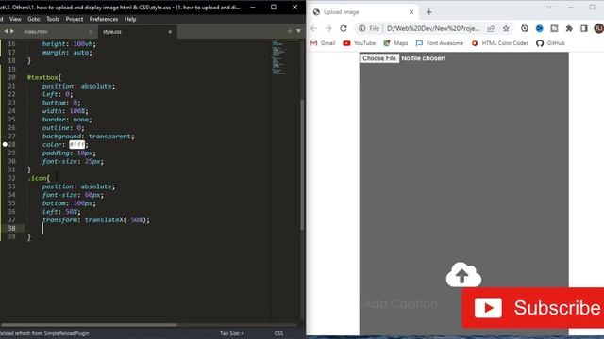Click the #textbox selector on line 20
604x339 pixels.
(42, 77)
